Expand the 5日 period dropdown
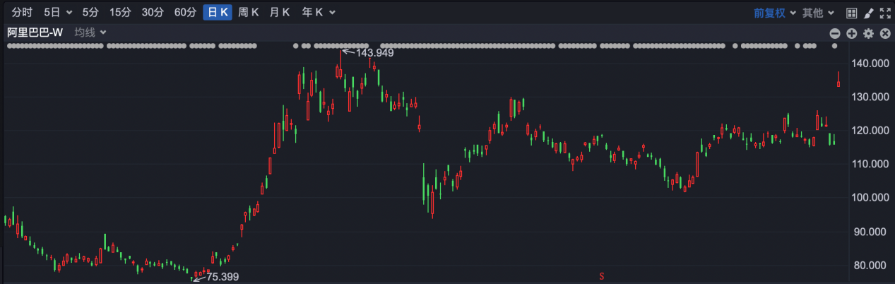This screenshot has width=895, height=284. 58,13
